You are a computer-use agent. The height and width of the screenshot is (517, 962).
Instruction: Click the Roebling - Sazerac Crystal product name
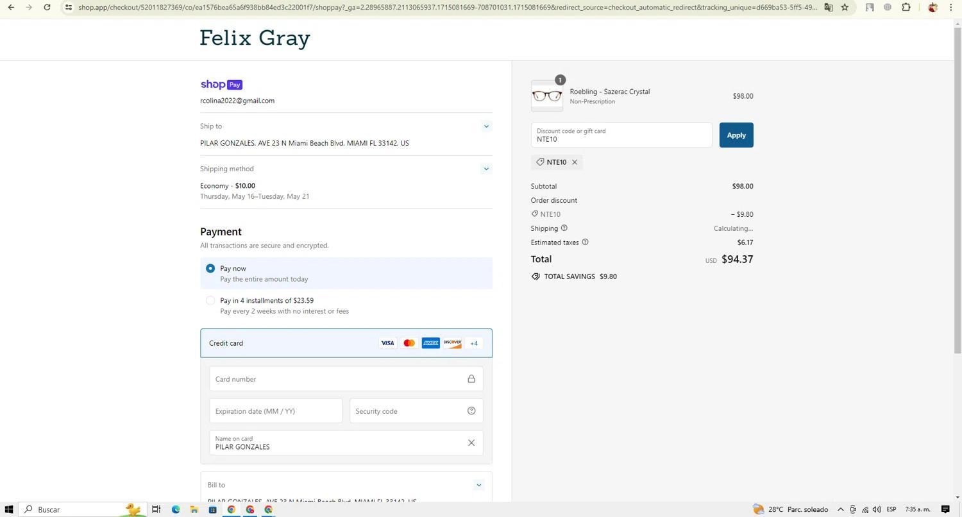[610, 92]
